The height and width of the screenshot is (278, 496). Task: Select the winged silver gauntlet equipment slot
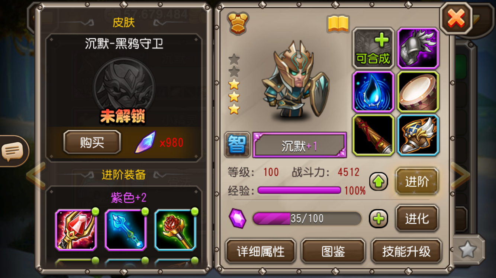pos(418,48)
